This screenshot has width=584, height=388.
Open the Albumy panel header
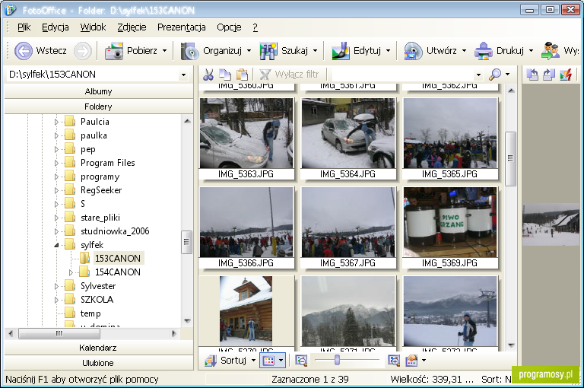click(98, 91)
